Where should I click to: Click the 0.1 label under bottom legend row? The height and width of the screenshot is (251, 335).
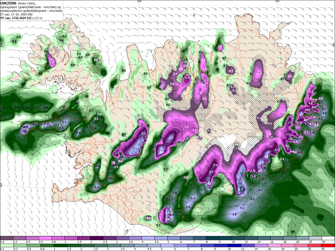(x=2, y=249)
